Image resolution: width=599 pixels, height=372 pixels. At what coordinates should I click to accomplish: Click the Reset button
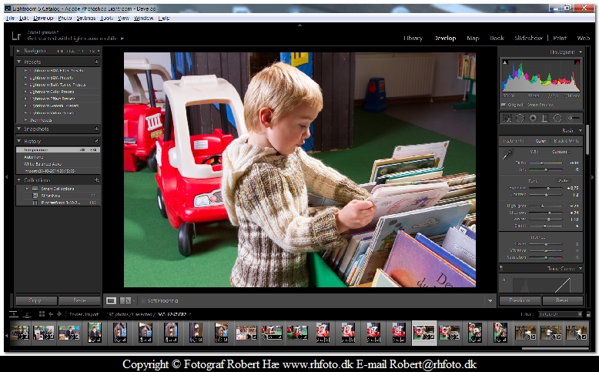click(x=562, y=300)
